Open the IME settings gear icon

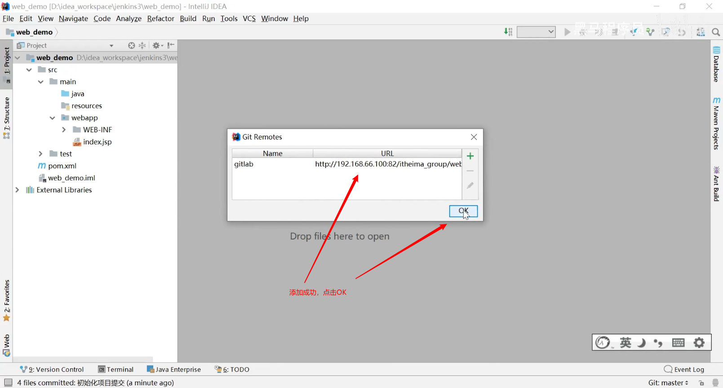[x=699, y=343]
